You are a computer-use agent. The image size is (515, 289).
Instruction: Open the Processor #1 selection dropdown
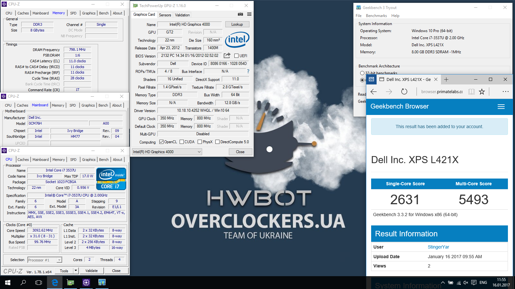click(45, 260)
